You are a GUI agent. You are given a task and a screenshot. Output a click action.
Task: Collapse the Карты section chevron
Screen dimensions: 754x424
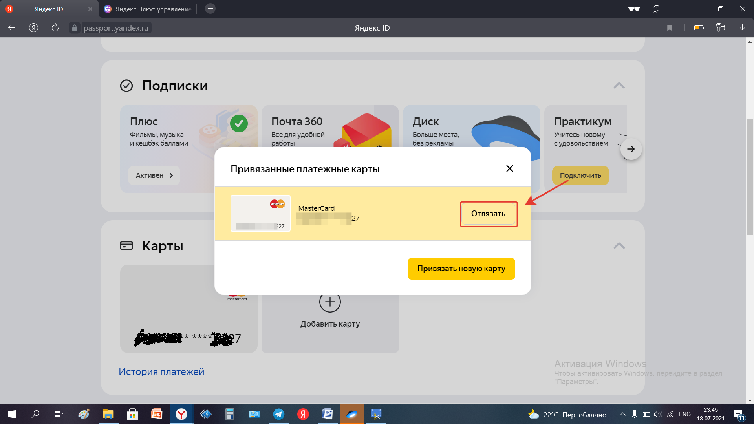[619, 246]
